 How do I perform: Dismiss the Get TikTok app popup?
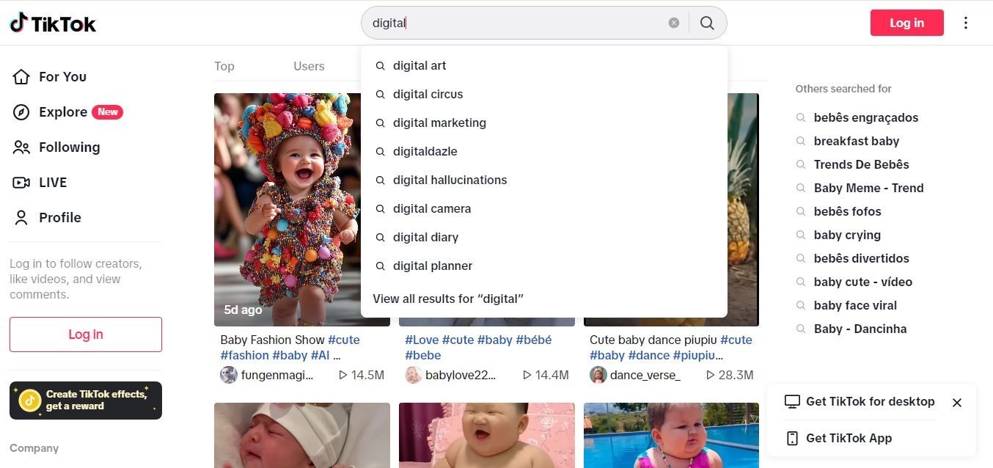click(x=956, y=403)
